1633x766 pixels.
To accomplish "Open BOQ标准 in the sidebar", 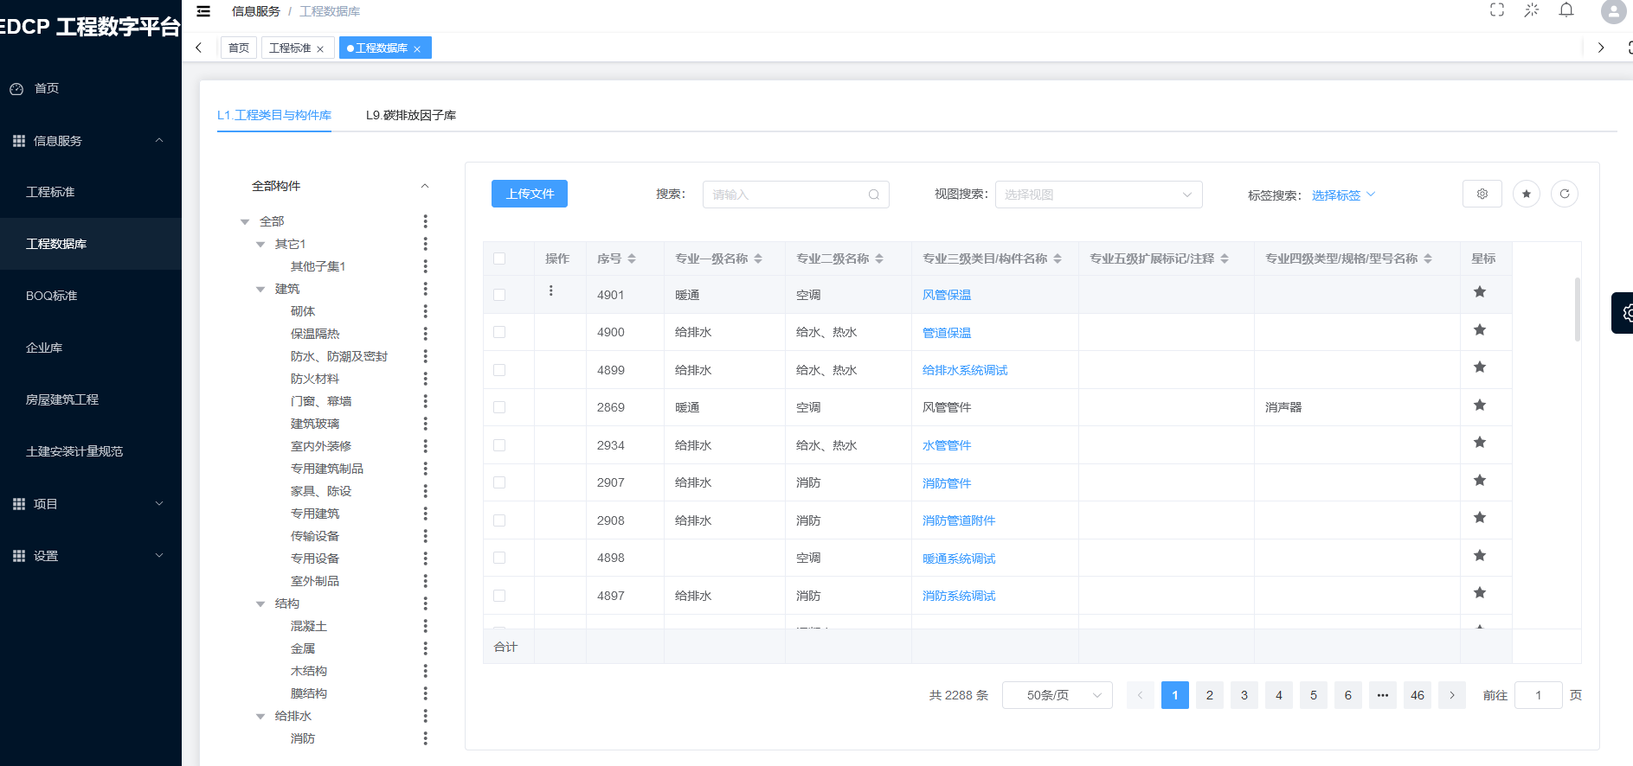I will tap(90, 296).
